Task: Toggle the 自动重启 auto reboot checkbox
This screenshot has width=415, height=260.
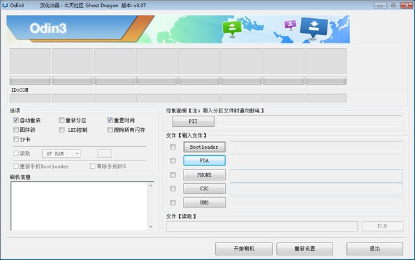Action: 16,120
